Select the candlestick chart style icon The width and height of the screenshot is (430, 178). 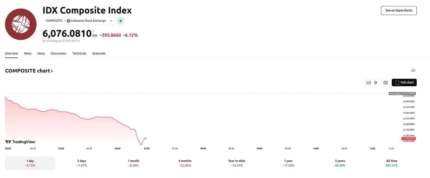point(375,82)
